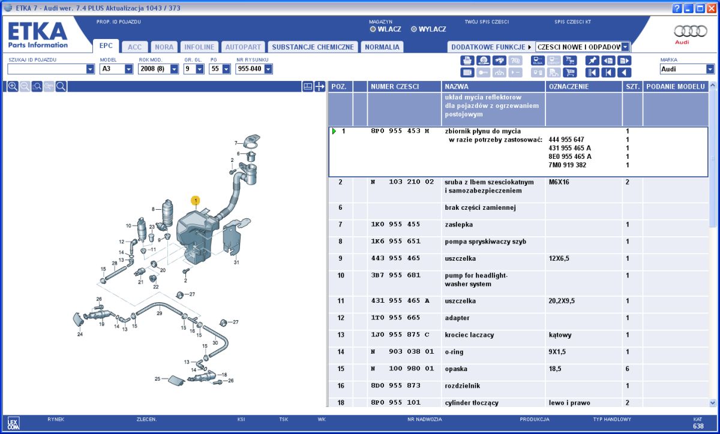Click the POZ. column header
Viewport: 720px width, 434px height.
click(x=340, y=86)
